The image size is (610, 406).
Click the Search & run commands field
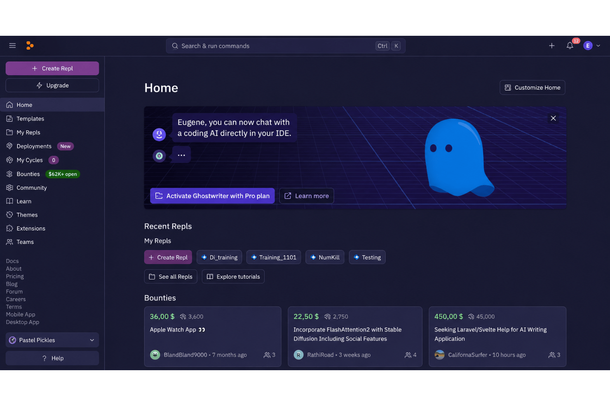[x=285, y=46]
